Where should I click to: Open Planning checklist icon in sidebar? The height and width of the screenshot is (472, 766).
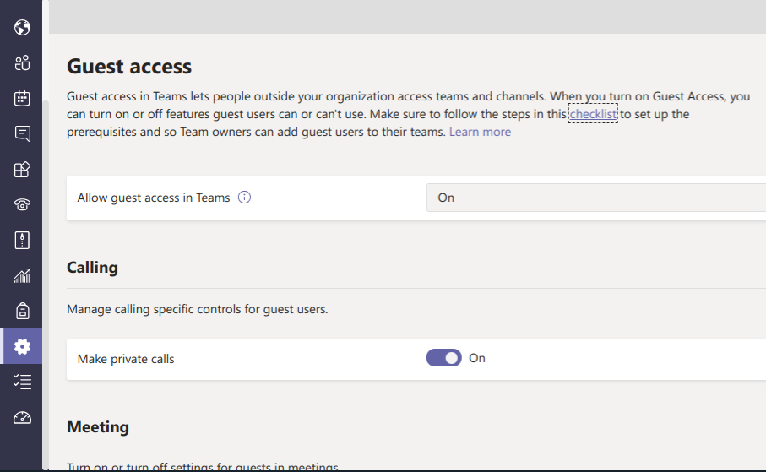(x=23, y=382)
